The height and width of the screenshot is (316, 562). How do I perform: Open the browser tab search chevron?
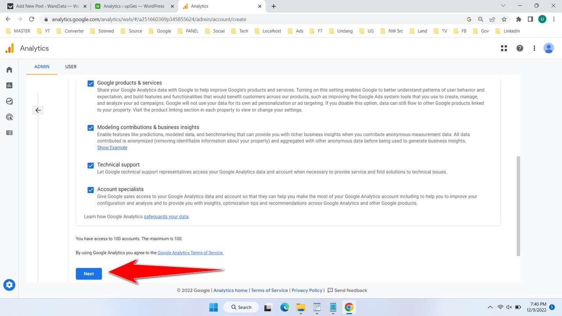pos(503,6)
